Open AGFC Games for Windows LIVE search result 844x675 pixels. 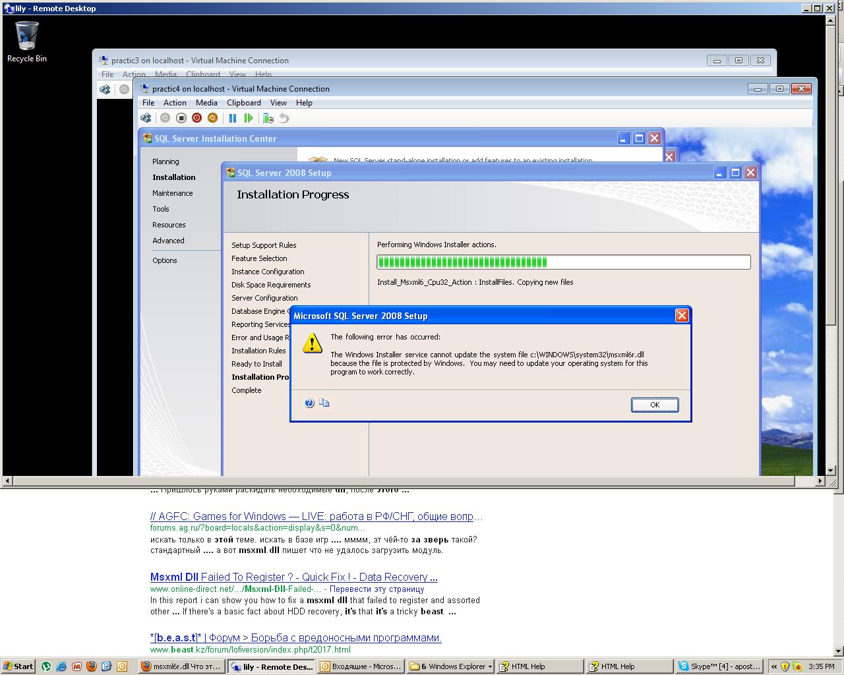click(316, 516)
